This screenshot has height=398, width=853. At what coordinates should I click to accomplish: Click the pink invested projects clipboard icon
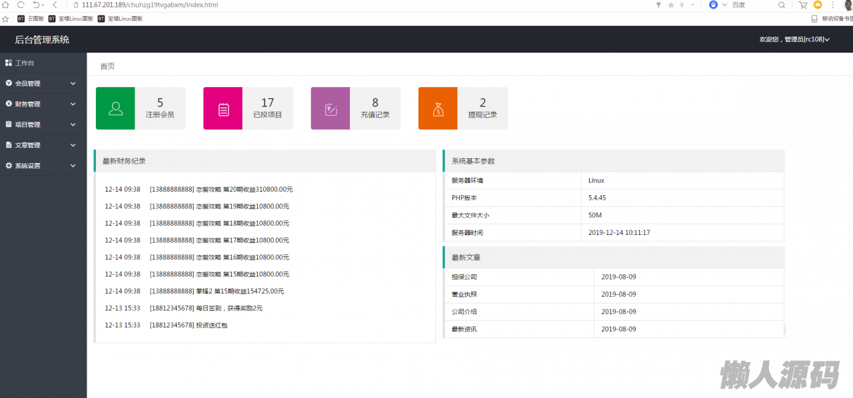[x=223, y=108]
